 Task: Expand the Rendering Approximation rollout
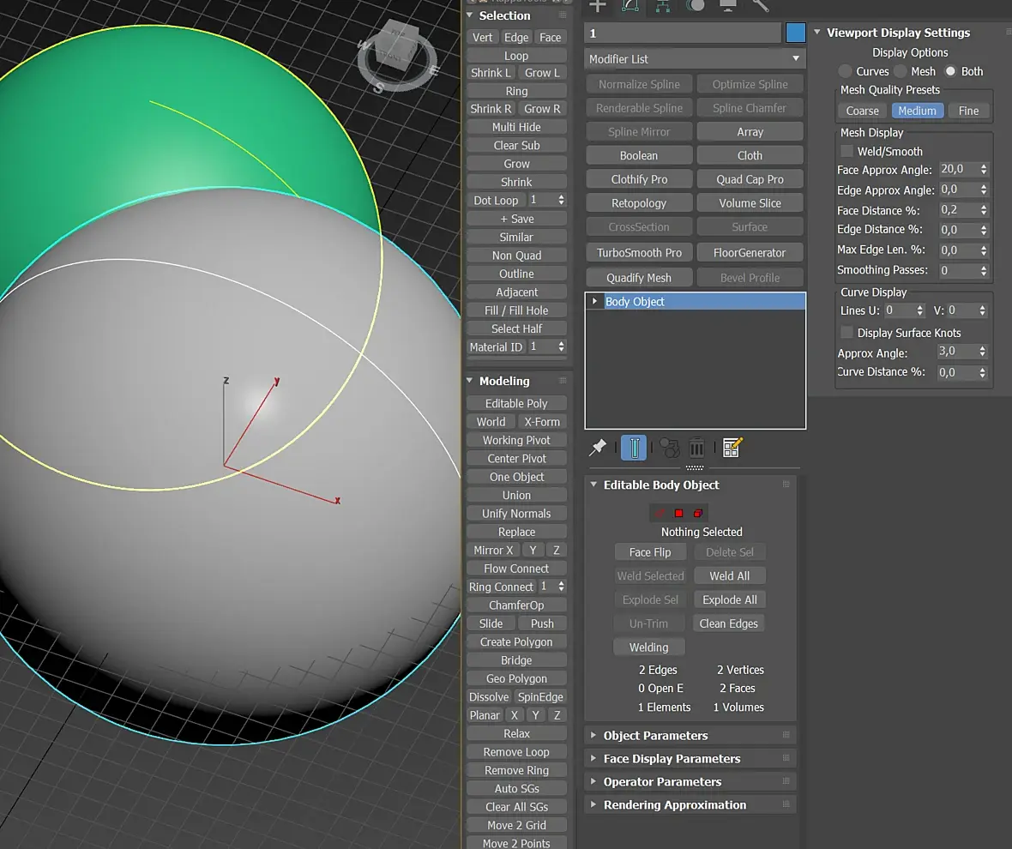point(593,804)
